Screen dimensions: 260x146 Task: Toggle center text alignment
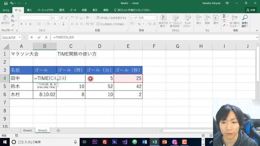77,24
